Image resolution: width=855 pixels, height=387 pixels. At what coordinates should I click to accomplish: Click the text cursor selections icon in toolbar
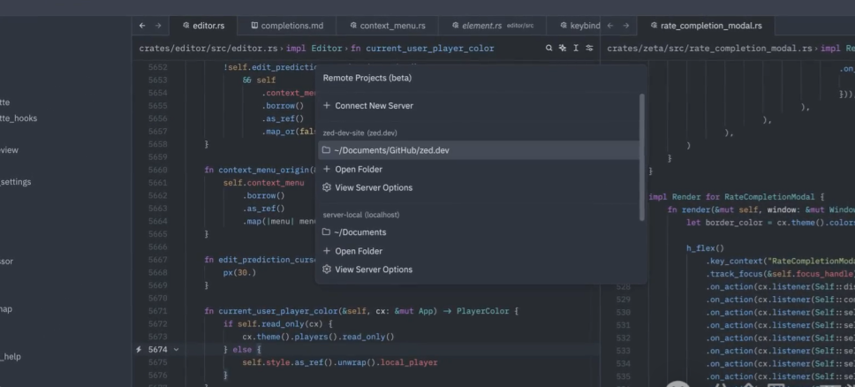pyautogui.click(x=576, y=48)
